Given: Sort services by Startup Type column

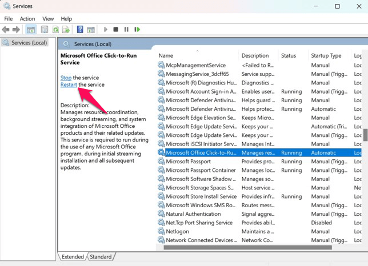Looking at the screenshot, I should [326, 55].
